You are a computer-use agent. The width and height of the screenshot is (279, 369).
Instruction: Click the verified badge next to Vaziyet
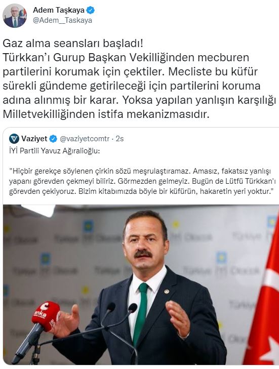point(53,139)
